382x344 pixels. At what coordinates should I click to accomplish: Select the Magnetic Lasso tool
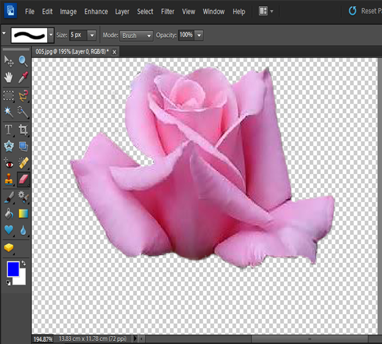(x=23, y=96)
